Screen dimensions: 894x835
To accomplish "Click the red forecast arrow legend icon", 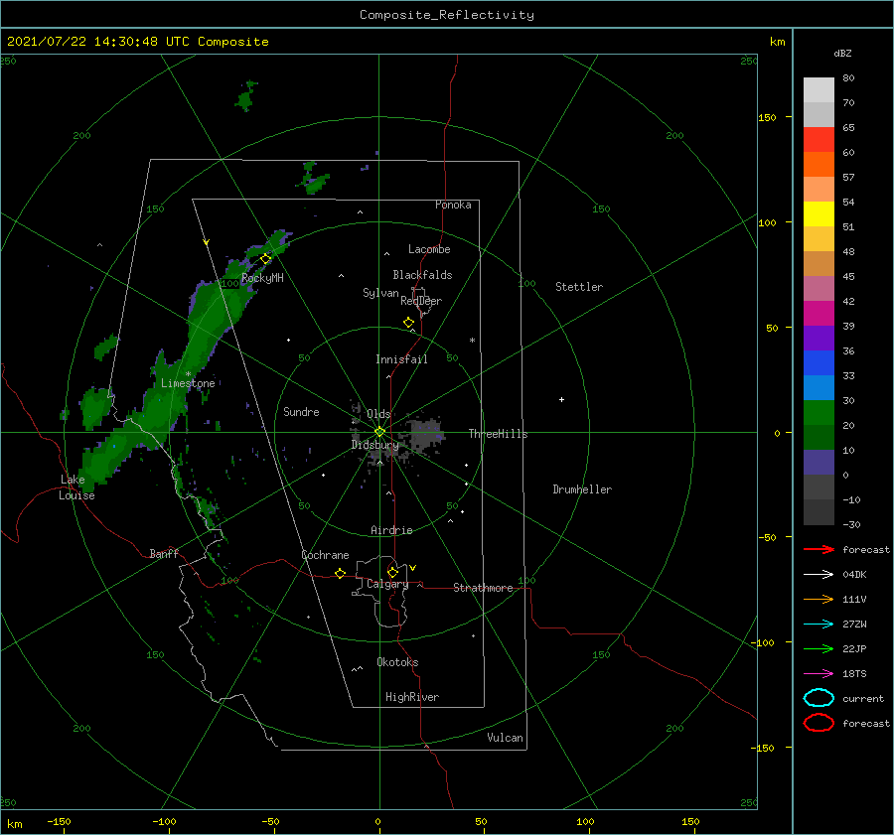I will click(x=819, y=549).
